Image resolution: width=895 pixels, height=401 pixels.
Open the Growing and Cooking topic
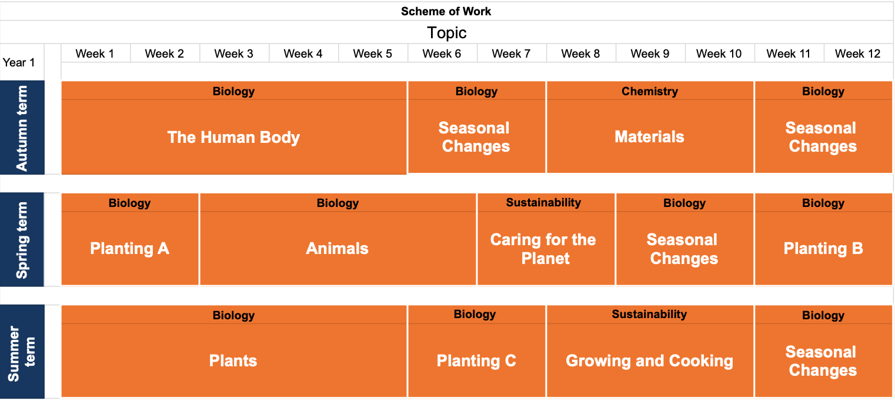[x=649, y=360]
